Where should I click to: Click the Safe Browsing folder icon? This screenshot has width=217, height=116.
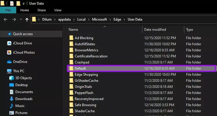[71, 105]
